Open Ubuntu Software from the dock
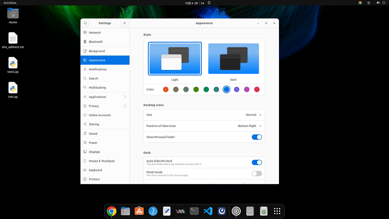The image size is (389, 219). (x=139, y=211)
